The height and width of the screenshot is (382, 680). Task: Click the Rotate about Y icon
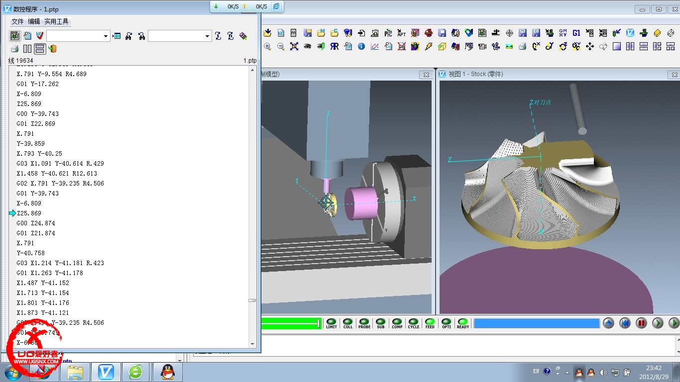(550, 46)
